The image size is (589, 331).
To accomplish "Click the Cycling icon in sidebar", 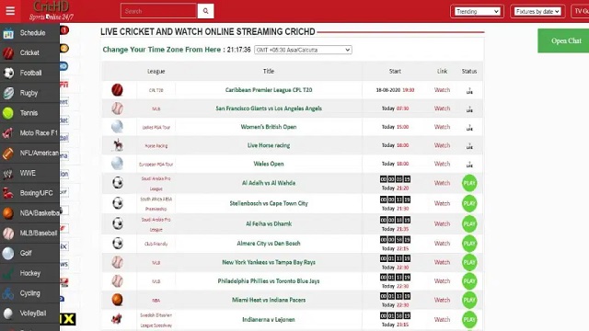I will (8, 293).
